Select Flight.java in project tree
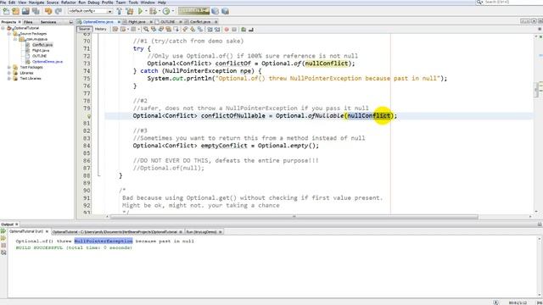Screen dimensions: 543x305 pyautogui.click(x=41, y=50)
